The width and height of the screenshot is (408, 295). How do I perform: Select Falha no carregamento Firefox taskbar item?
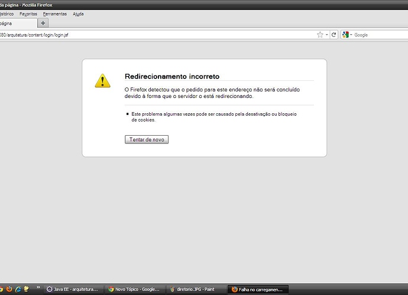pyautogui.click(x=258, y=289)
